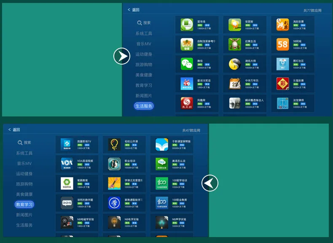333x243 pixels.
Task: Open the blue 家教通智能学习 icon
Action: click(114, 203)
